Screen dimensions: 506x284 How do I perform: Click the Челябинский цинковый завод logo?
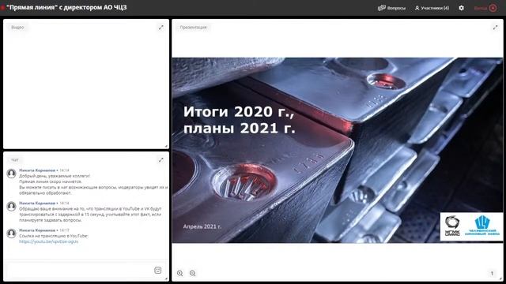(x=482, y=226)
